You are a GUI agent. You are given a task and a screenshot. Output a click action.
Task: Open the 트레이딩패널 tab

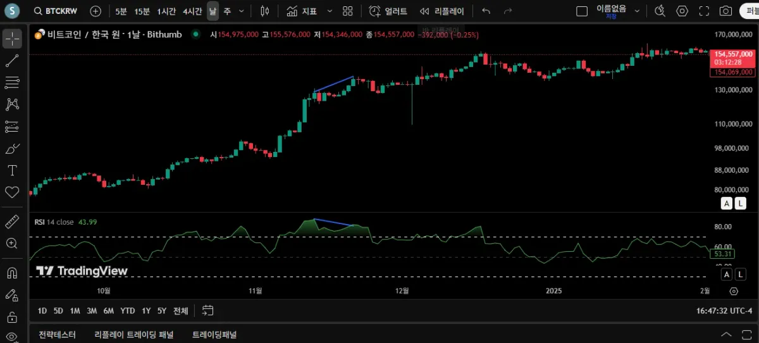[x=214, y=335]
